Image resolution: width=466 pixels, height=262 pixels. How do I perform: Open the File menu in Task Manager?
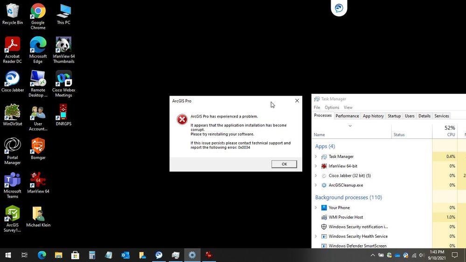click(317, 108)
